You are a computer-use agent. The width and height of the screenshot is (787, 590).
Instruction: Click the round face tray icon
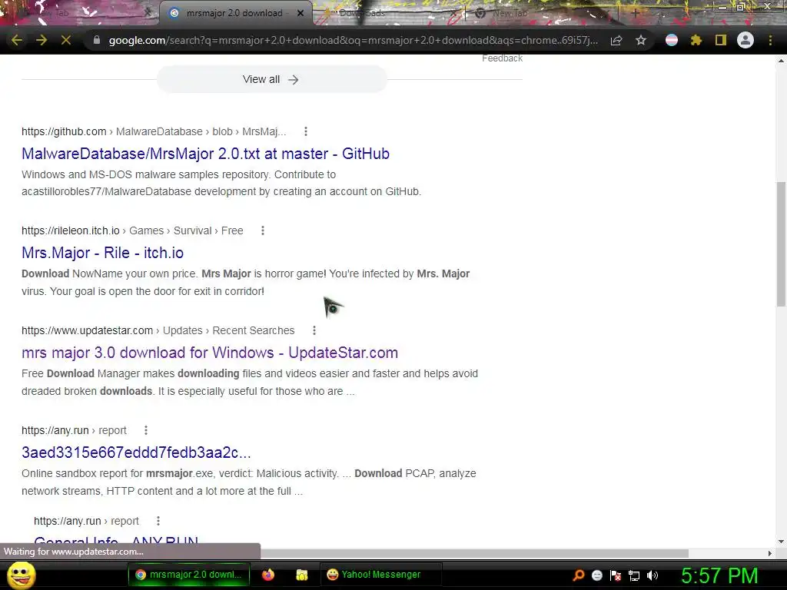(x=597, y=575)
